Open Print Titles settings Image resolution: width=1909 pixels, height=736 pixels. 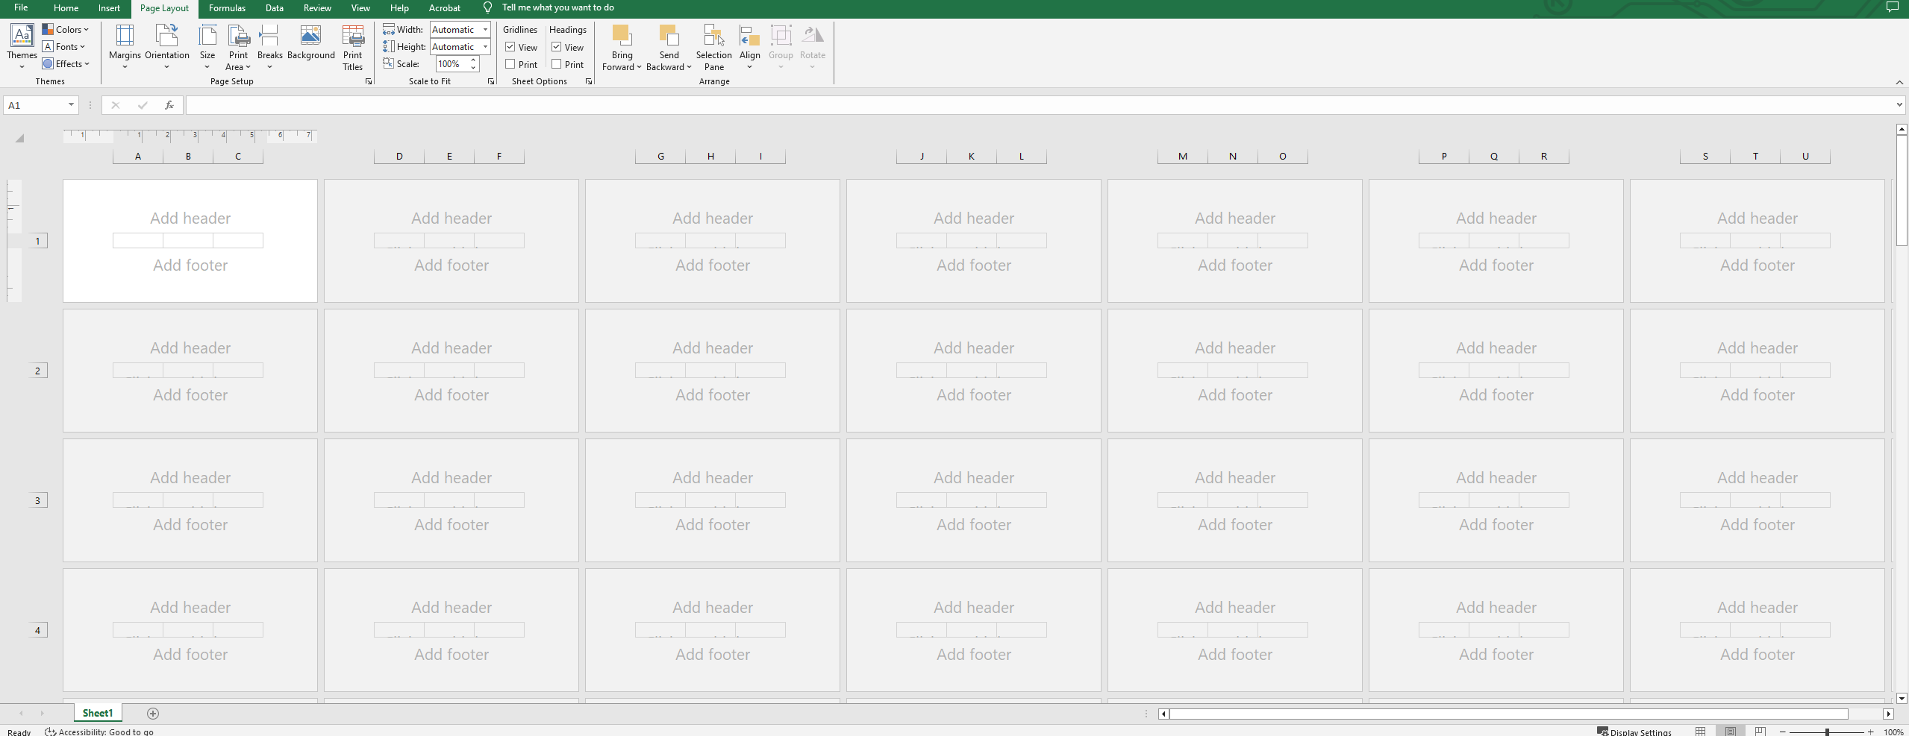point(352,48)
